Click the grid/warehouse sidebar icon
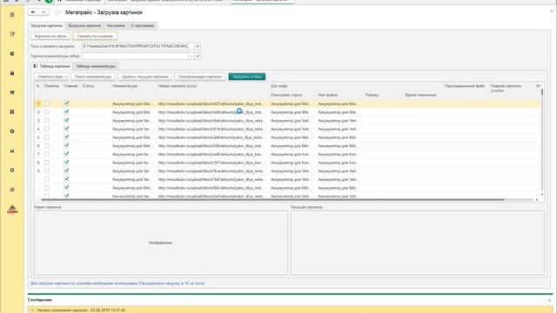The width and height of the screenshot is (557, 313). (12, 112)
